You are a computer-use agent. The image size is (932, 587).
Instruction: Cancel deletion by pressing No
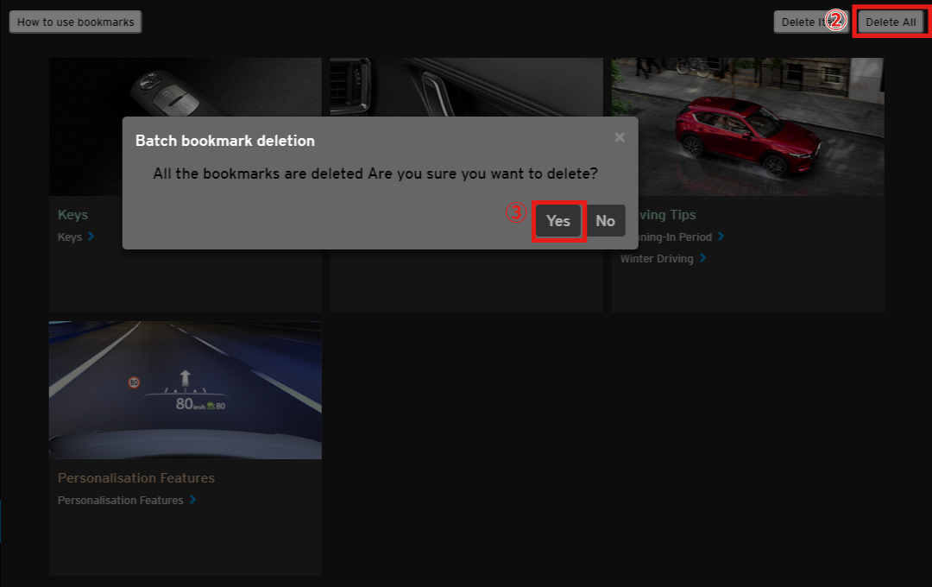tap(605, 221)
